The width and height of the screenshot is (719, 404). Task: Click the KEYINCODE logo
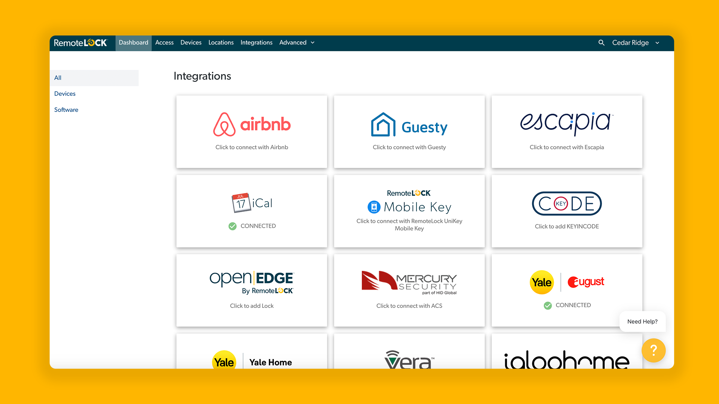567,203
